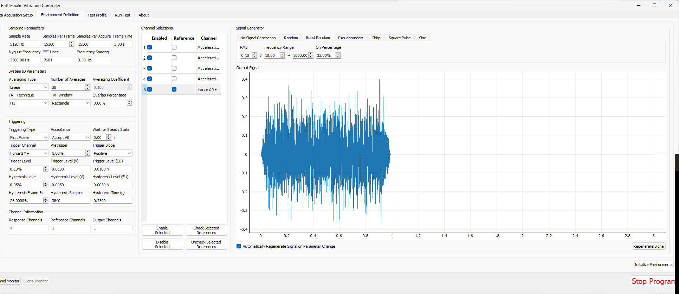Open the Test Profile tab
Screen dimensions: 679x294
97,15
